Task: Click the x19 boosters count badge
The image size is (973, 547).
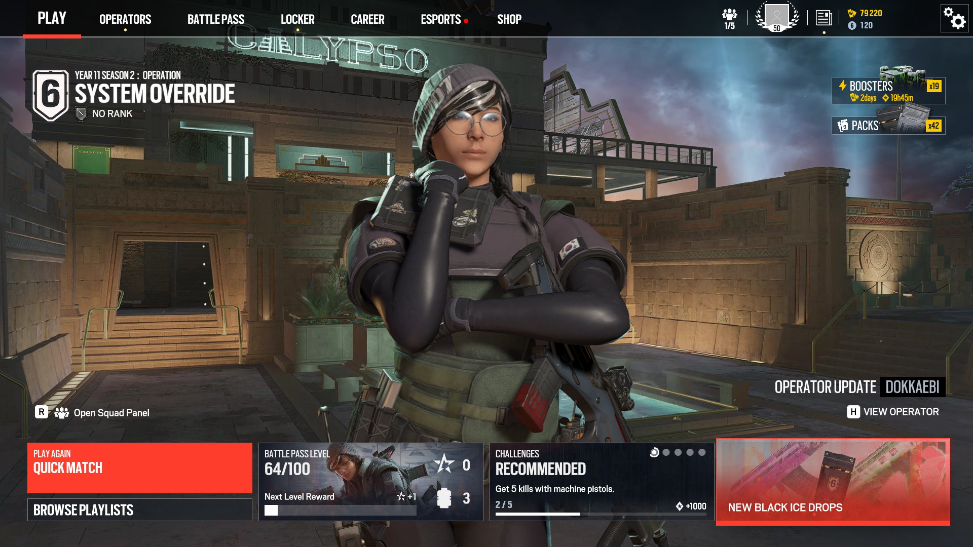Action: (934, 86)
